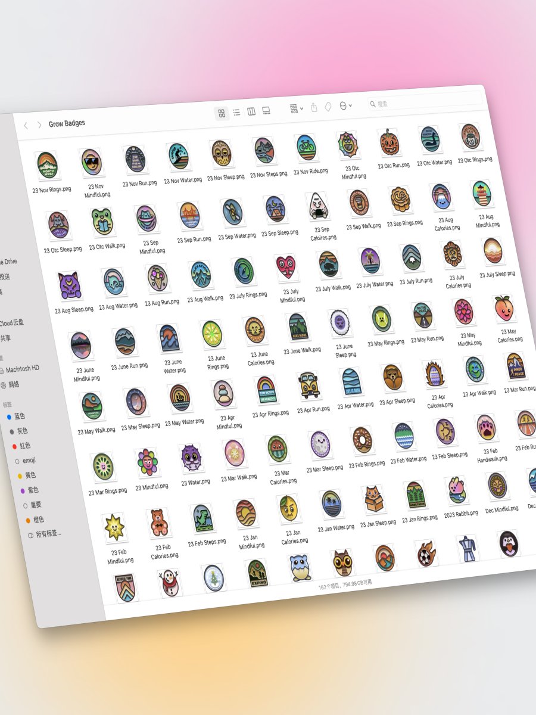Click the blue dot of the 蓝色 tag
The height and width of the screenshot is (715, 536).
pos(8,416)
